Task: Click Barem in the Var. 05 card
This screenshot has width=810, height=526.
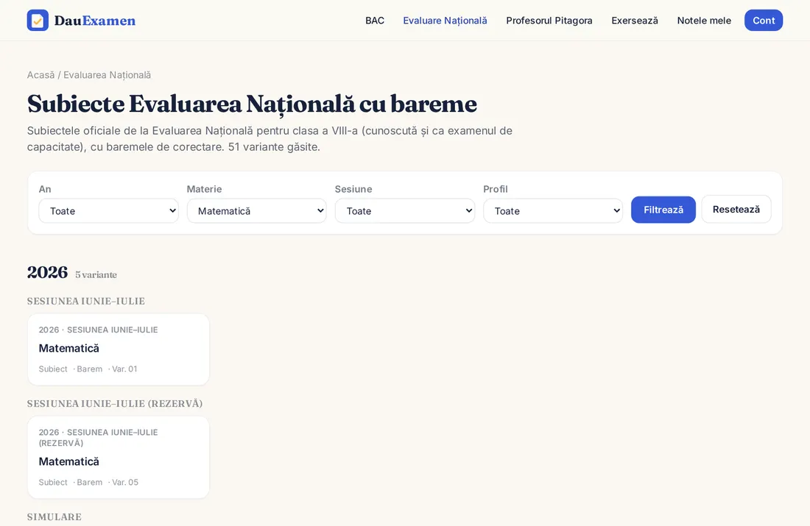Action: tap(89, 482)
